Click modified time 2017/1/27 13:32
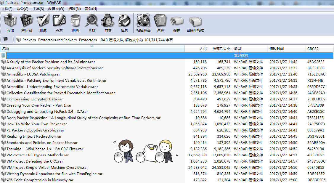334x183 pixels. 283,68
